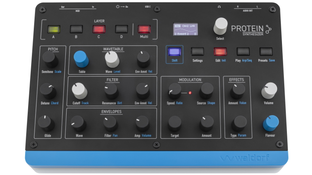Screen dimensions: 312x175
Task: Click the blue Flavour knob
Action: click(x=271, y=123)
